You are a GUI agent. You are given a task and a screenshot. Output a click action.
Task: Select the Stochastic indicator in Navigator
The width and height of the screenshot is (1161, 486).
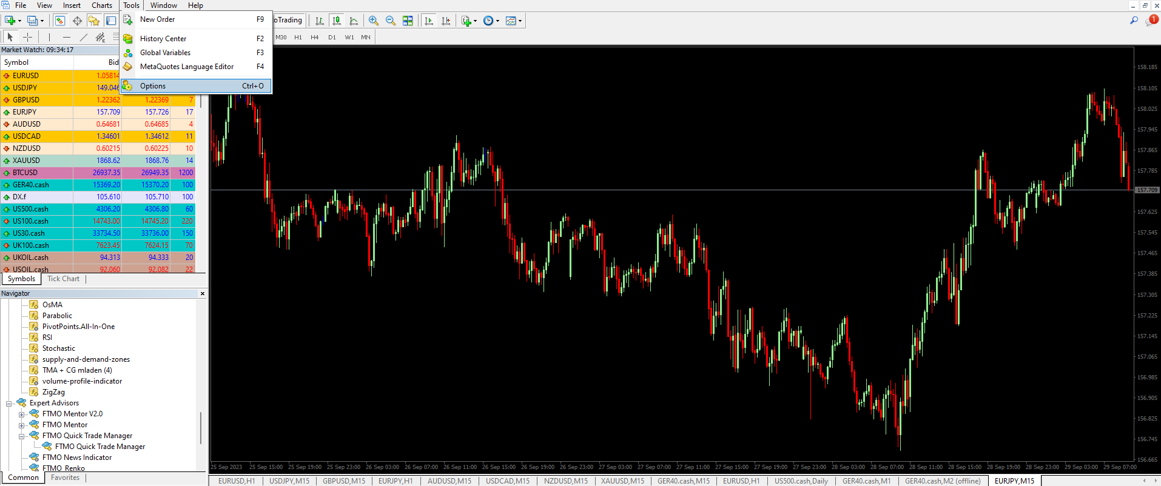(x=58, y=348)
